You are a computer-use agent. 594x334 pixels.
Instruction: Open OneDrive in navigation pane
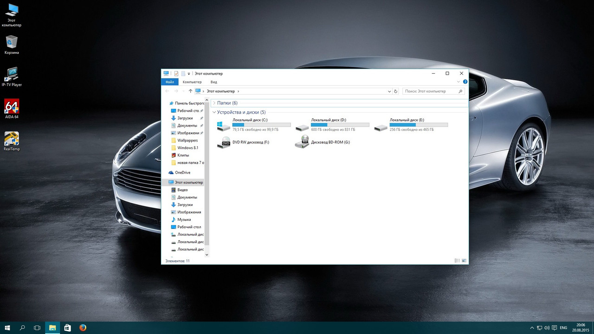(x=180, y=173)
